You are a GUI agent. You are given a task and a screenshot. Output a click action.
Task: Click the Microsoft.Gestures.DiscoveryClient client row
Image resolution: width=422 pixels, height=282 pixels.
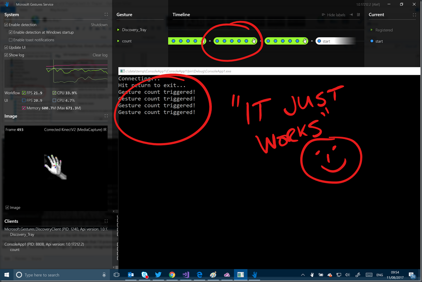(x=56, y=229)
